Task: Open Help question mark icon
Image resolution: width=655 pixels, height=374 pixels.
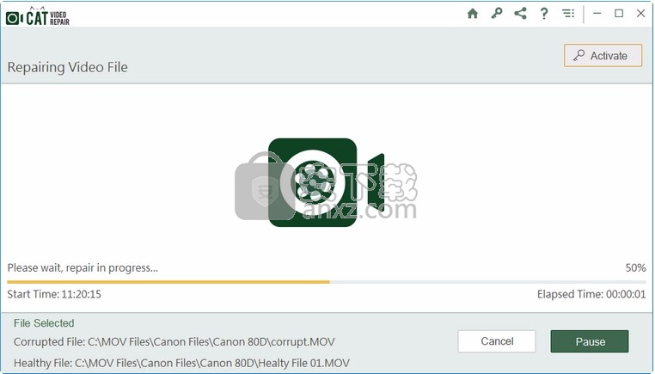Action: [544, 14]
